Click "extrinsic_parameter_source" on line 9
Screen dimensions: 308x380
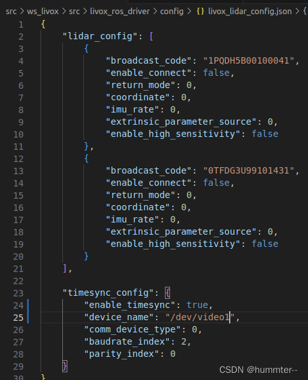point(182,122)
